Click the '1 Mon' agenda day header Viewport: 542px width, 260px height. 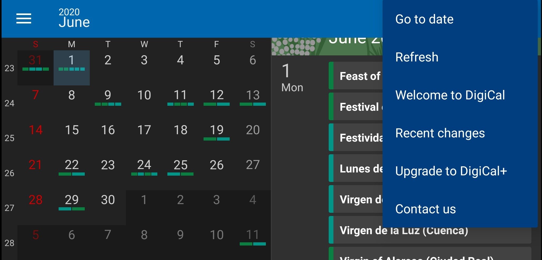click(292, 78)
